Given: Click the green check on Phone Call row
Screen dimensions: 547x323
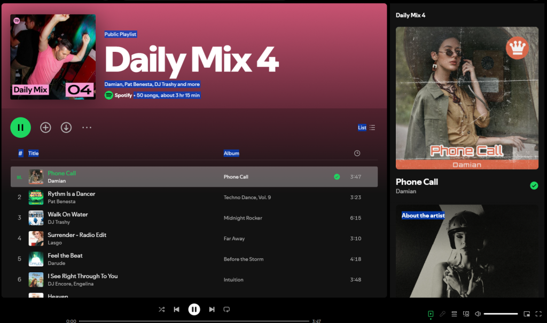Looking at the screenshot, I should [337, 177].
